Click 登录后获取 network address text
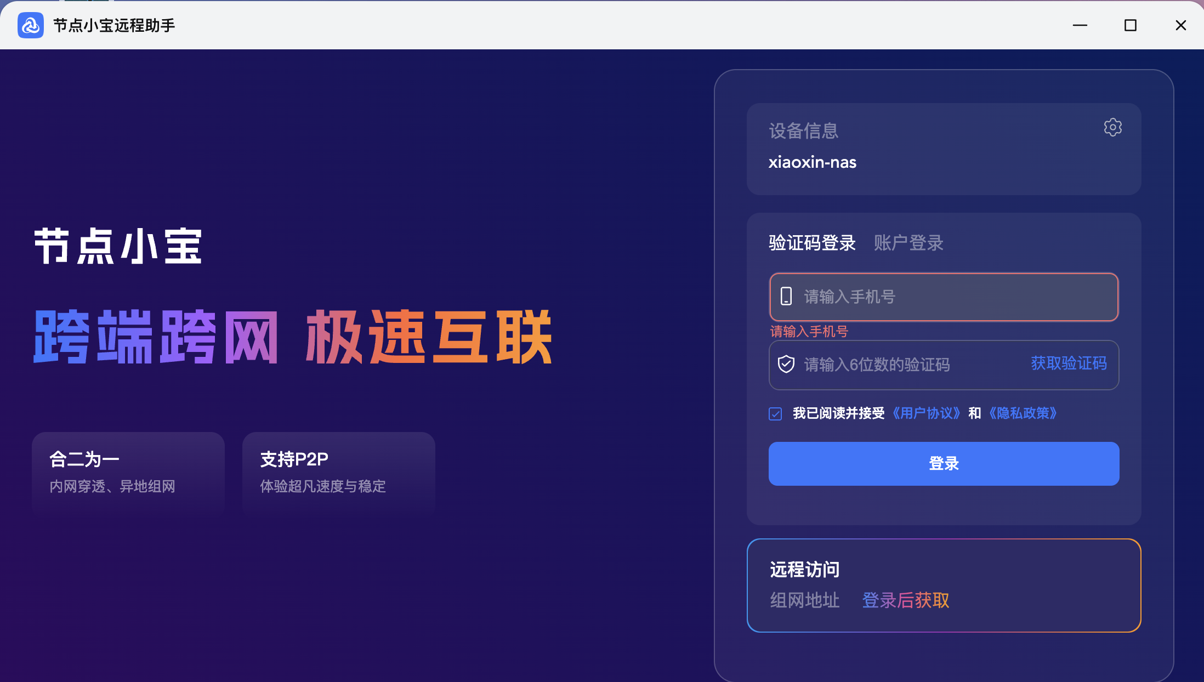 [906, 601]
